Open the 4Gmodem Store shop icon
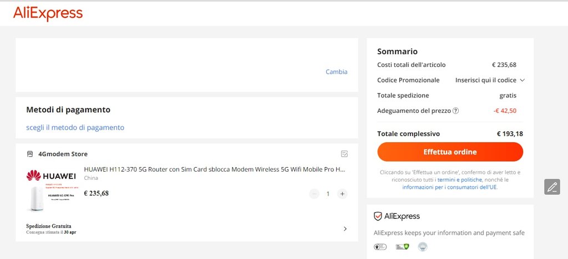Image resolution: width=568 pixels, height=259 pixels. [30, 154]
